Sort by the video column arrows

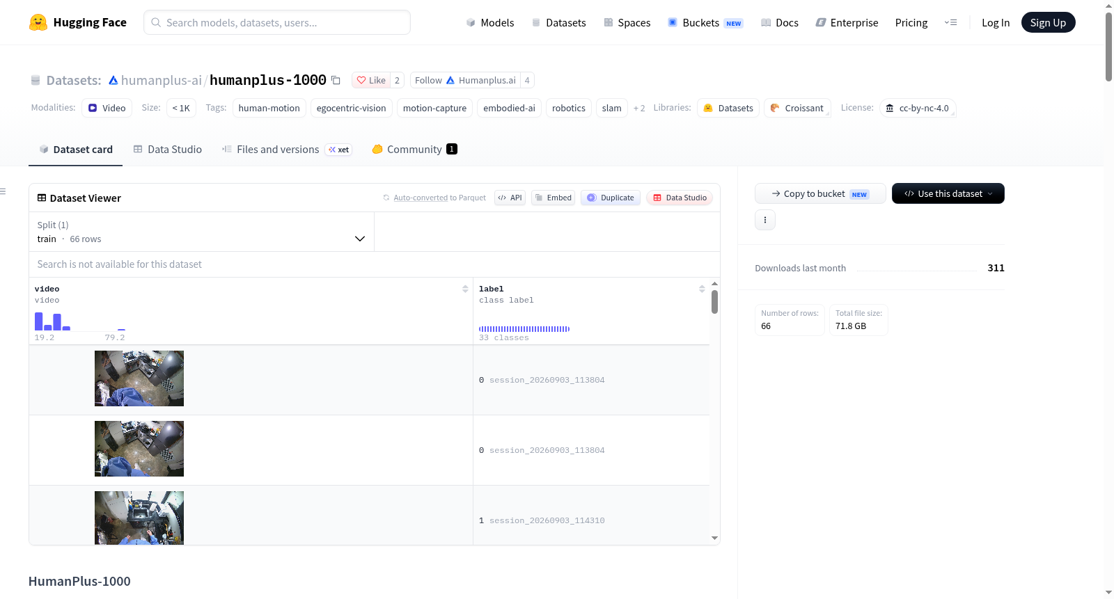pyautogui.click(x=465, y=289)
